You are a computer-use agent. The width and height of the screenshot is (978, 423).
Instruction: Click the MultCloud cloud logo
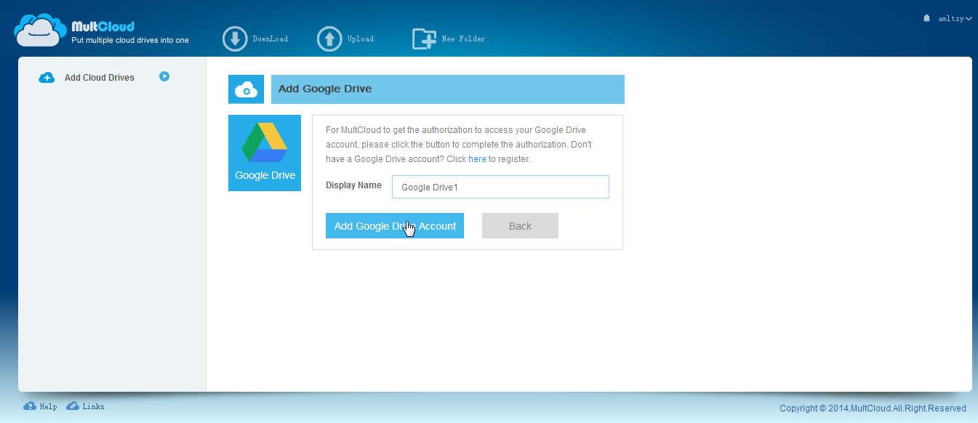pos(40,31)
